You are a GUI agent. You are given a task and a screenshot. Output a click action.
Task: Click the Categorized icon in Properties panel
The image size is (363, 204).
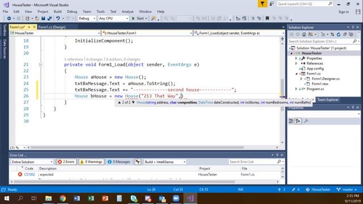point(291,121)
